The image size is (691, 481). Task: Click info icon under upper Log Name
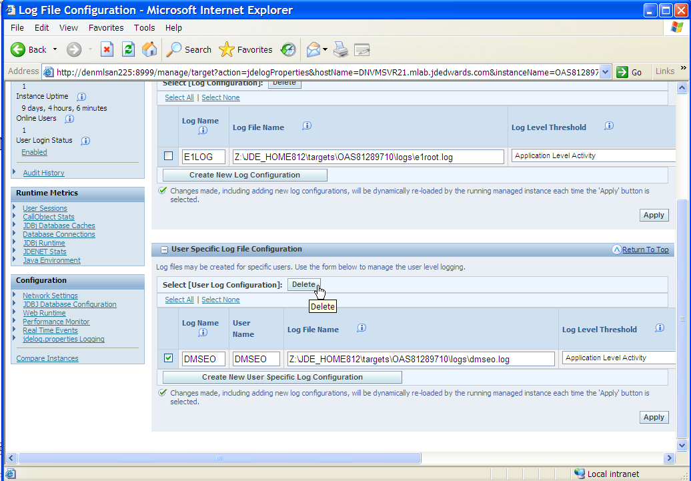click(x=203, y=131)
